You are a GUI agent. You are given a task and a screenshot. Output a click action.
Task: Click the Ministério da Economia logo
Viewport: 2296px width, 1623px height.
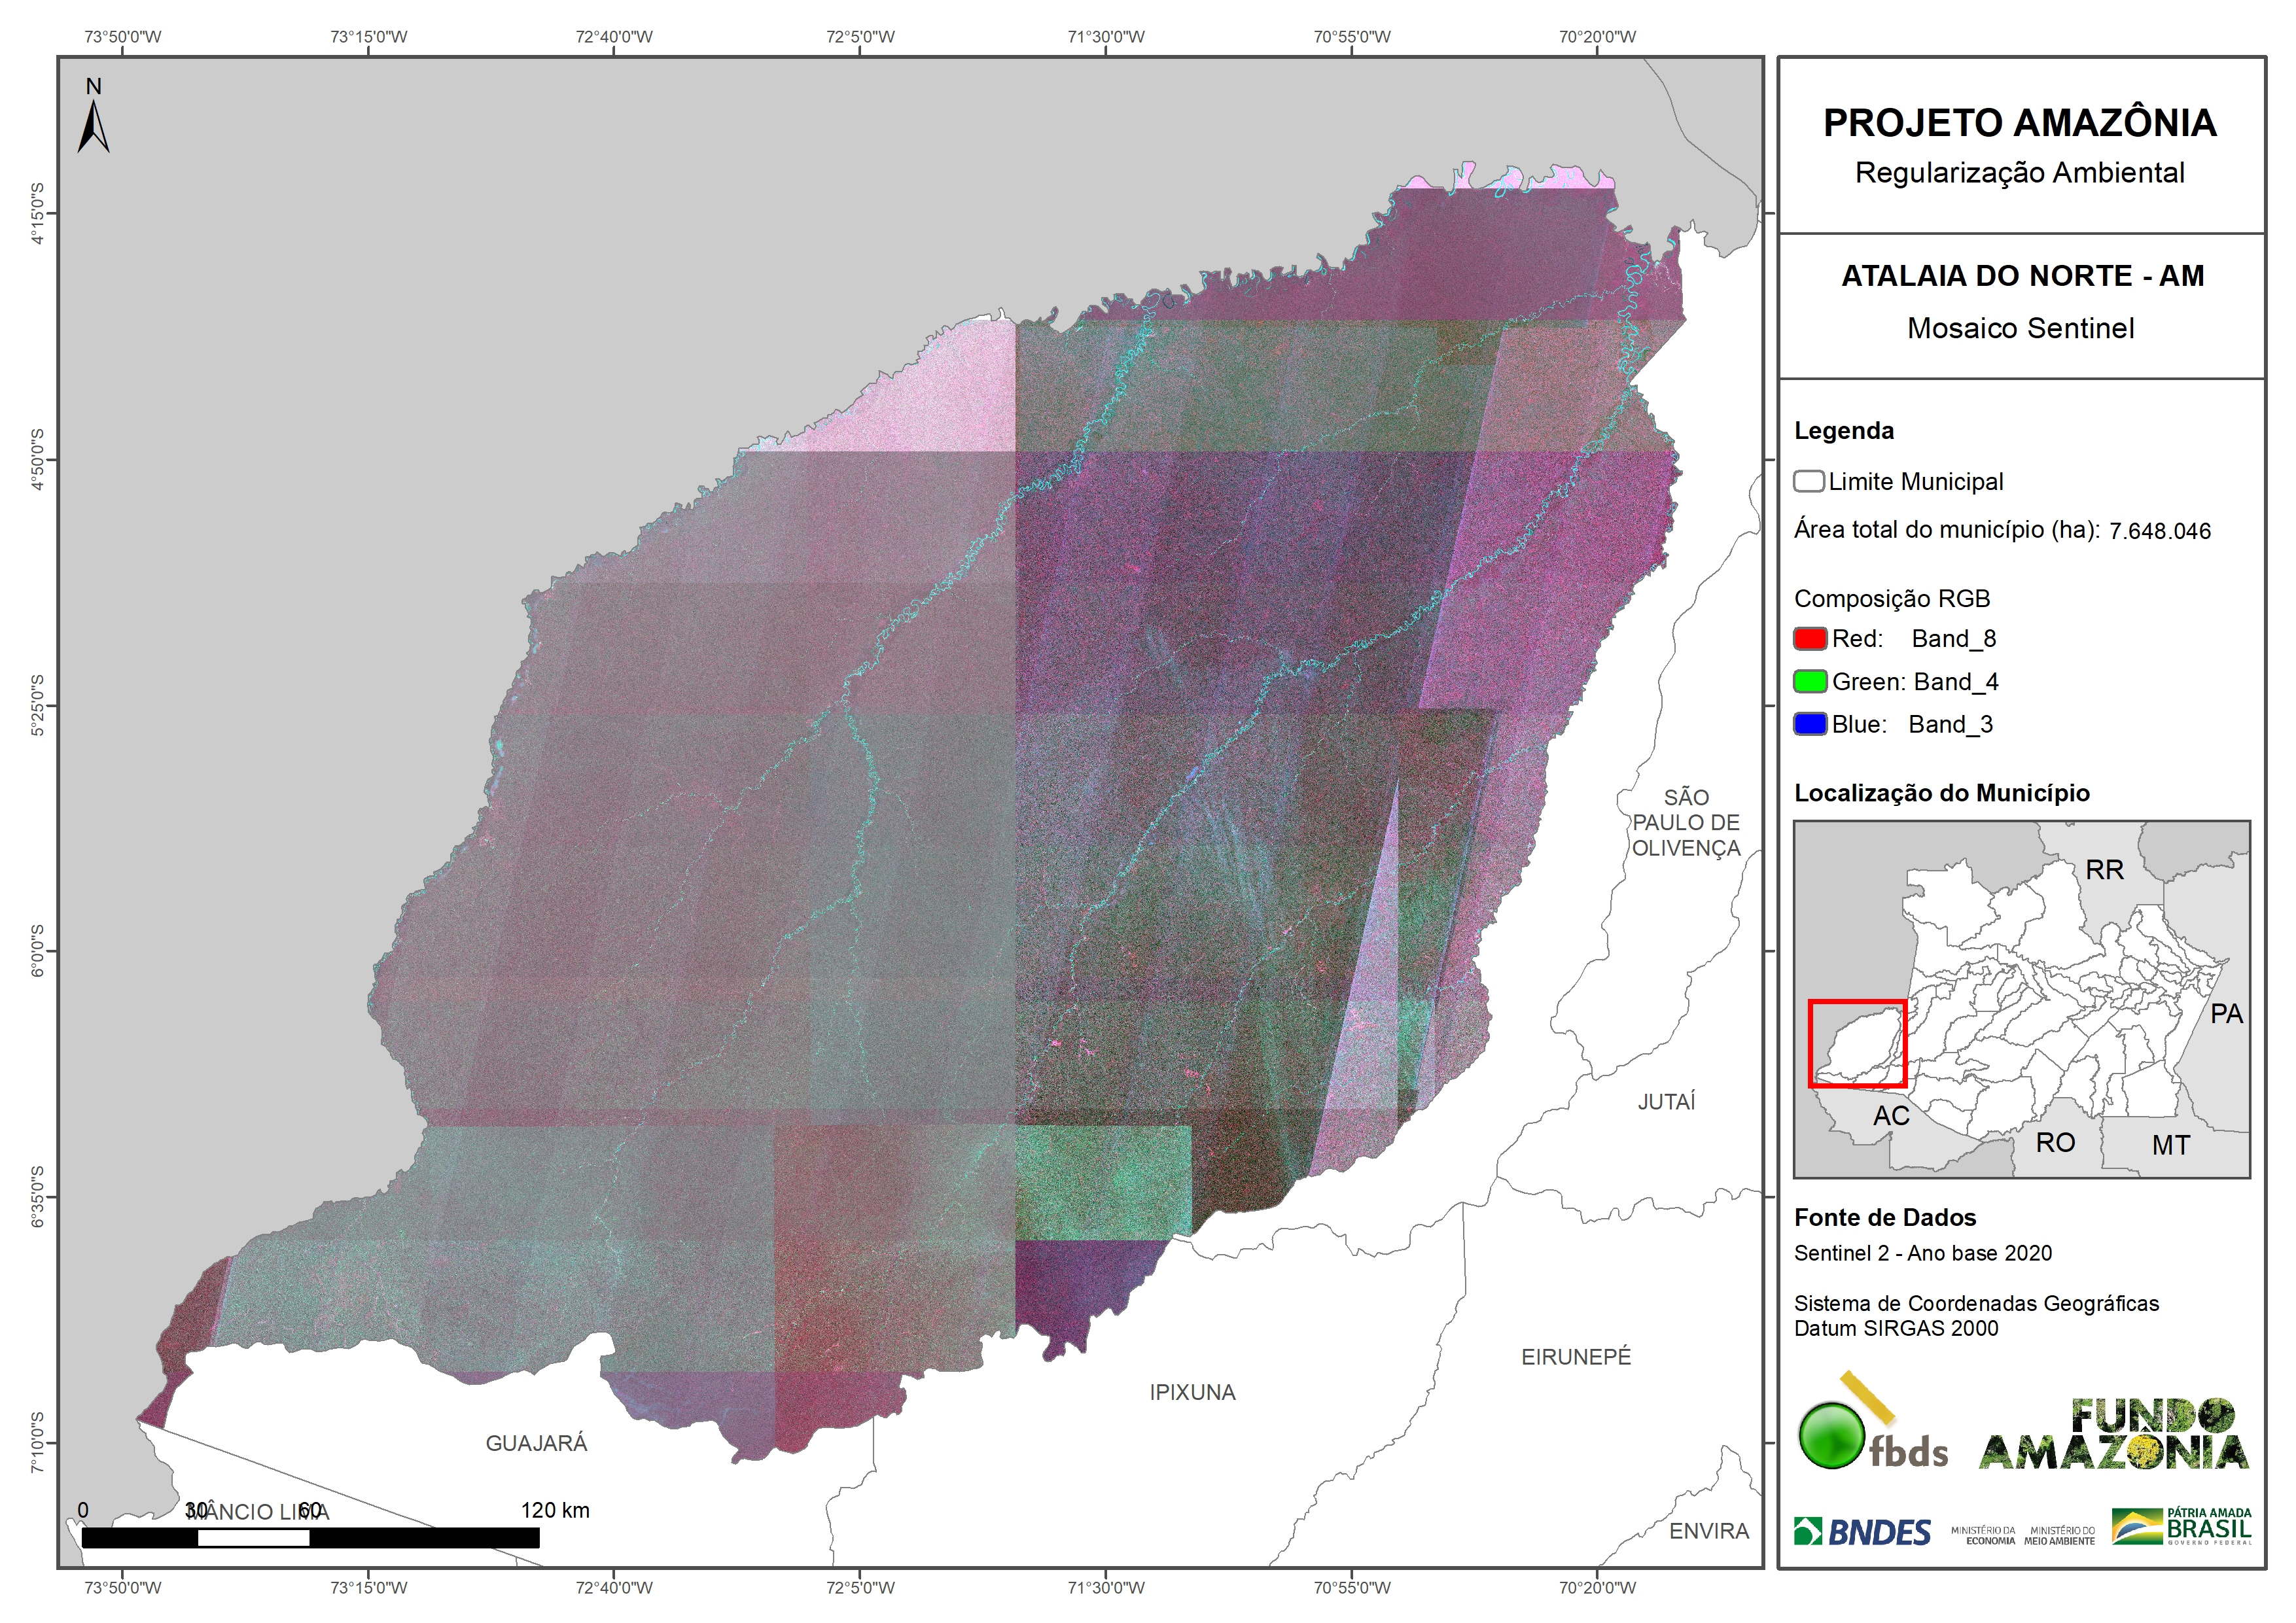[x=1983, y=1535]
